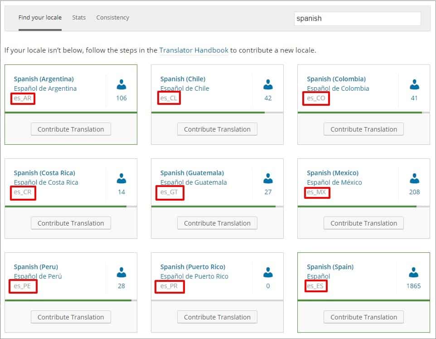Image resolution: width=436 pixels, height=339 pixels.
Task: Click the Español de Perú native name
Action: click(x=38, y=276)
